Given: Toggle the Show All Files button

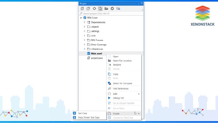Looking at the screenshot, I should pyautogui.click(x=100, y=9).
